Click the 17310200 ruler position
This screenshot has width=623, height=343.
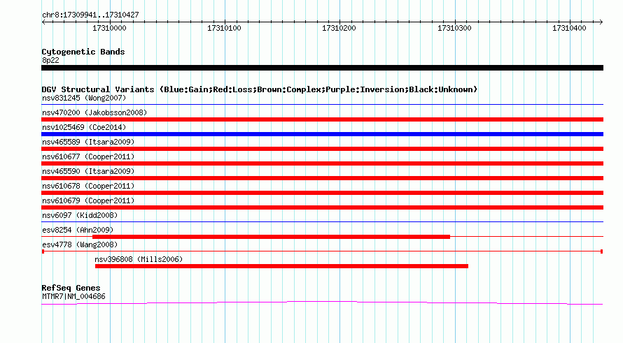(339, 28)
